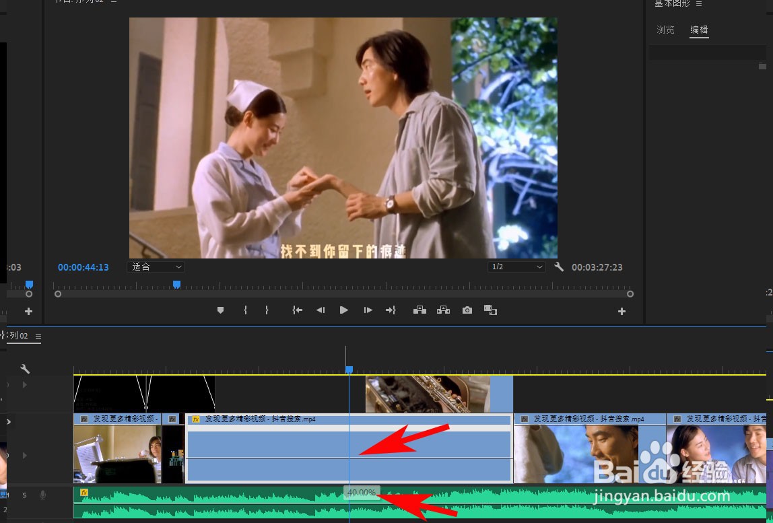Go to the Out point
The image size is (773, 523).
[391, 310]
